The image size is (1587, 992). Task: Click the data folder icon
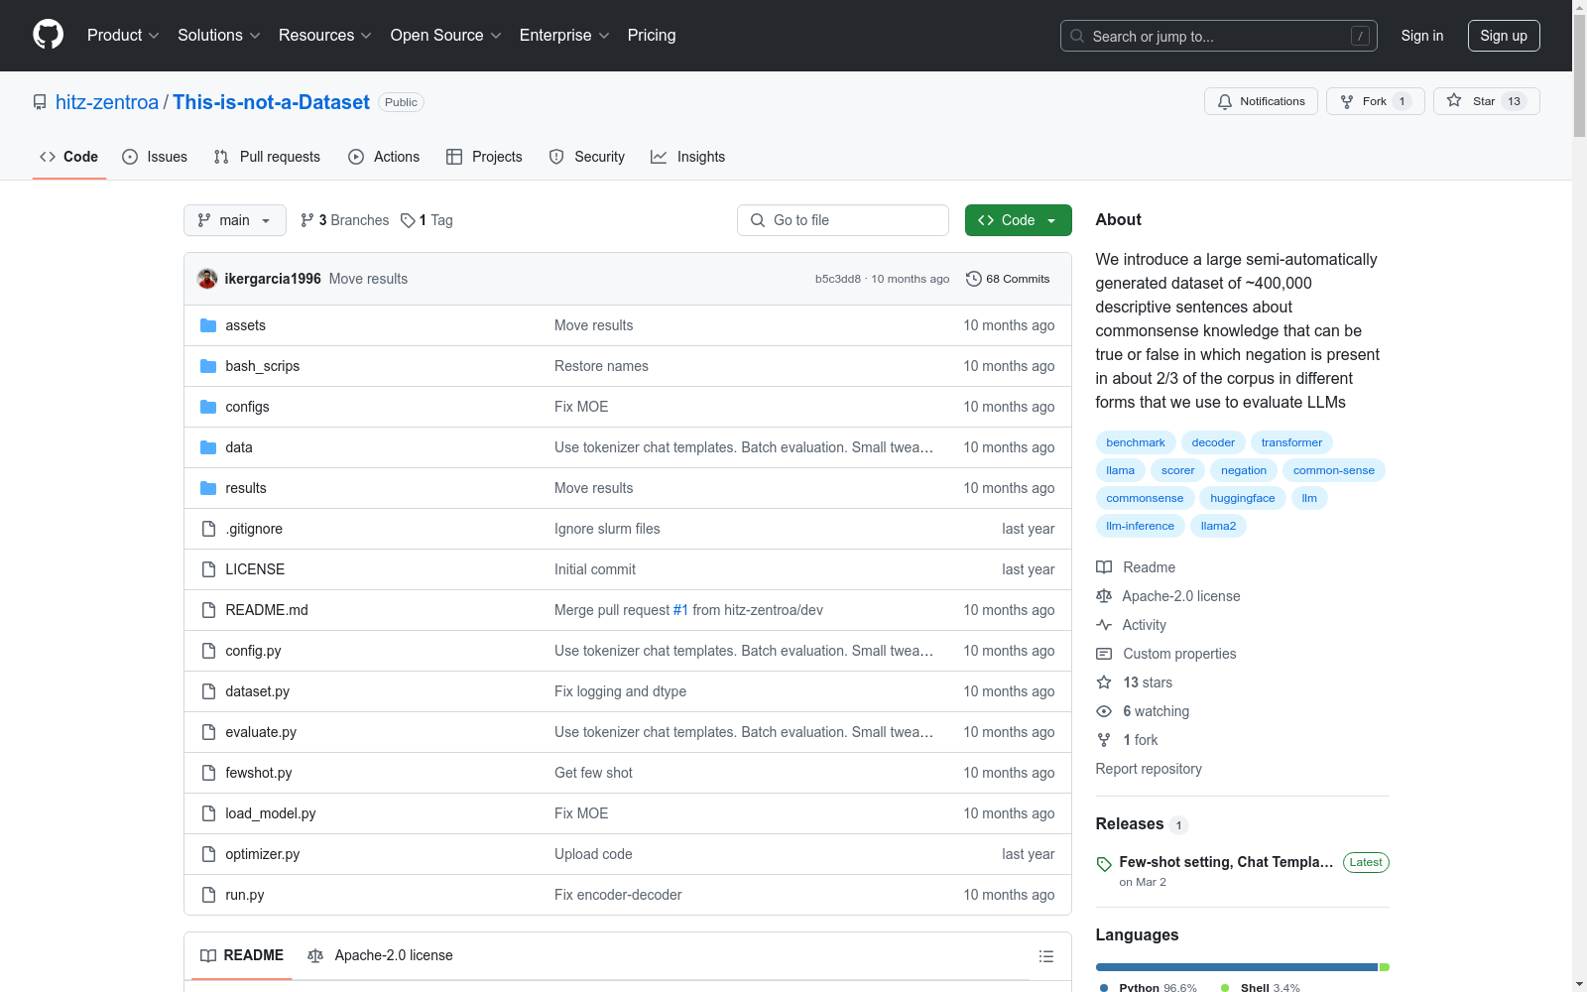208,447
